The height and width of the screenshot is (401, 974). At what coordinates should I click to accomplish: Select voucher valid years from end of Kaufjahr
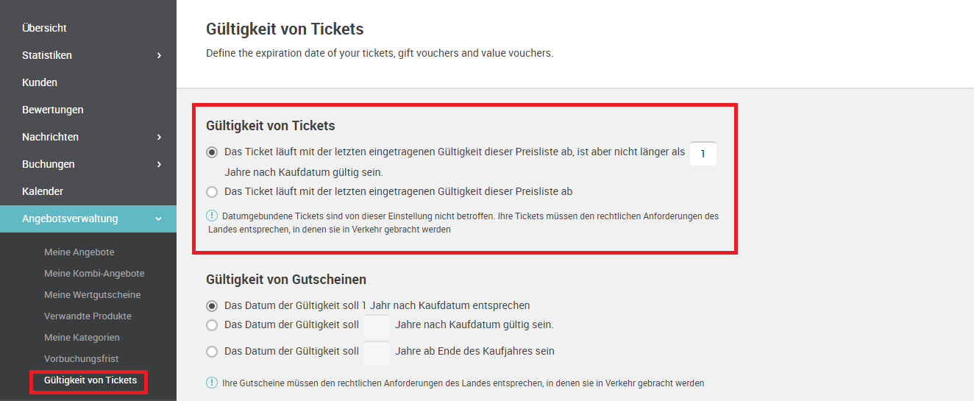[x=212, y=352]
